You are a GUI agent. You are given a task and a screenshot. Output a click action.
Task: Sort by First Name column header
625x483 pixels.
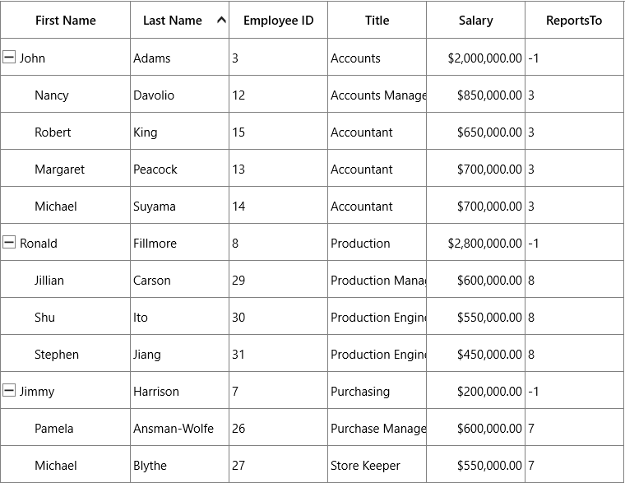(x=65, y=20)
